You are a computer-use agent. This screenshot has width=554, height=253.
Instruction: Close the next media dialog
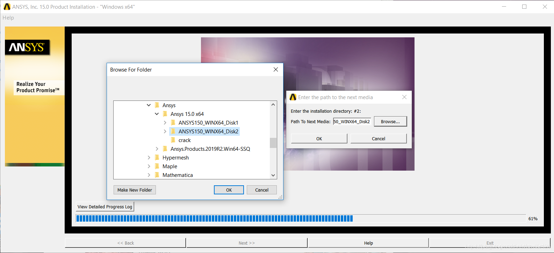tap(404, 97)
